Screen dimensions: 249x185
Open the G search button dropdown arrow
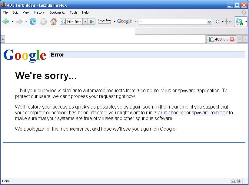(223, 21)
